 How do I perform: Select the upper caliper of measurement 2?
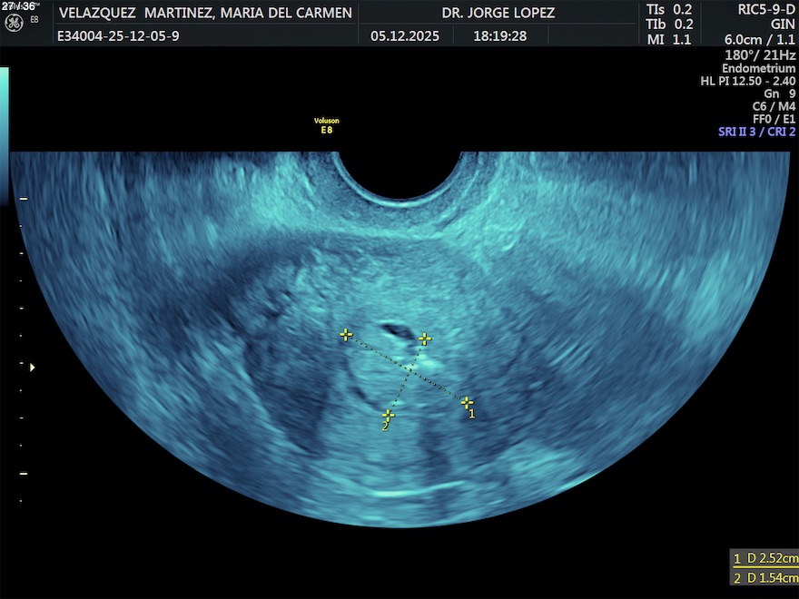pos(425,339)
